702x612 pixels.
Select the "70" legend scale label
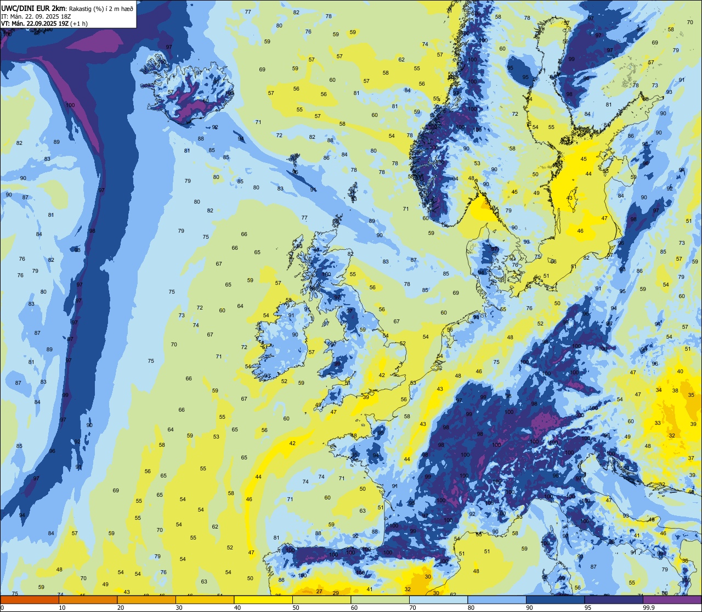point(412,608)
